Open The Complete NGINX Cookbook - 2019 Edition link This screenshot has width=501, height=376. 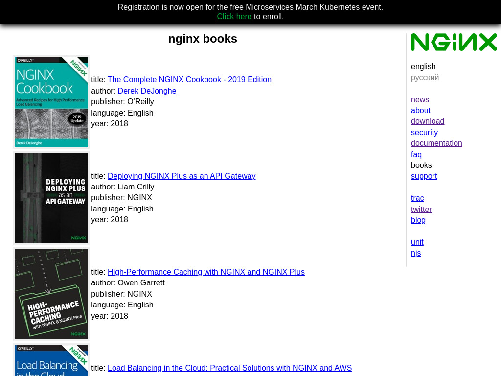tap(189, 79)
